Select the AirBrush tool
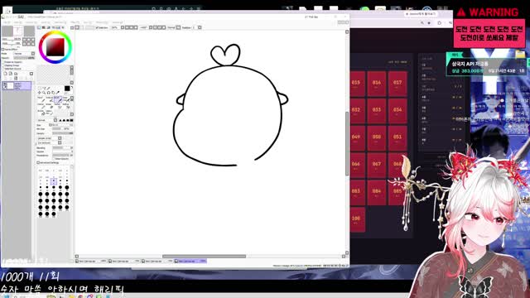The height and width of the screenshot is (298, 530). tap(50, 99)
